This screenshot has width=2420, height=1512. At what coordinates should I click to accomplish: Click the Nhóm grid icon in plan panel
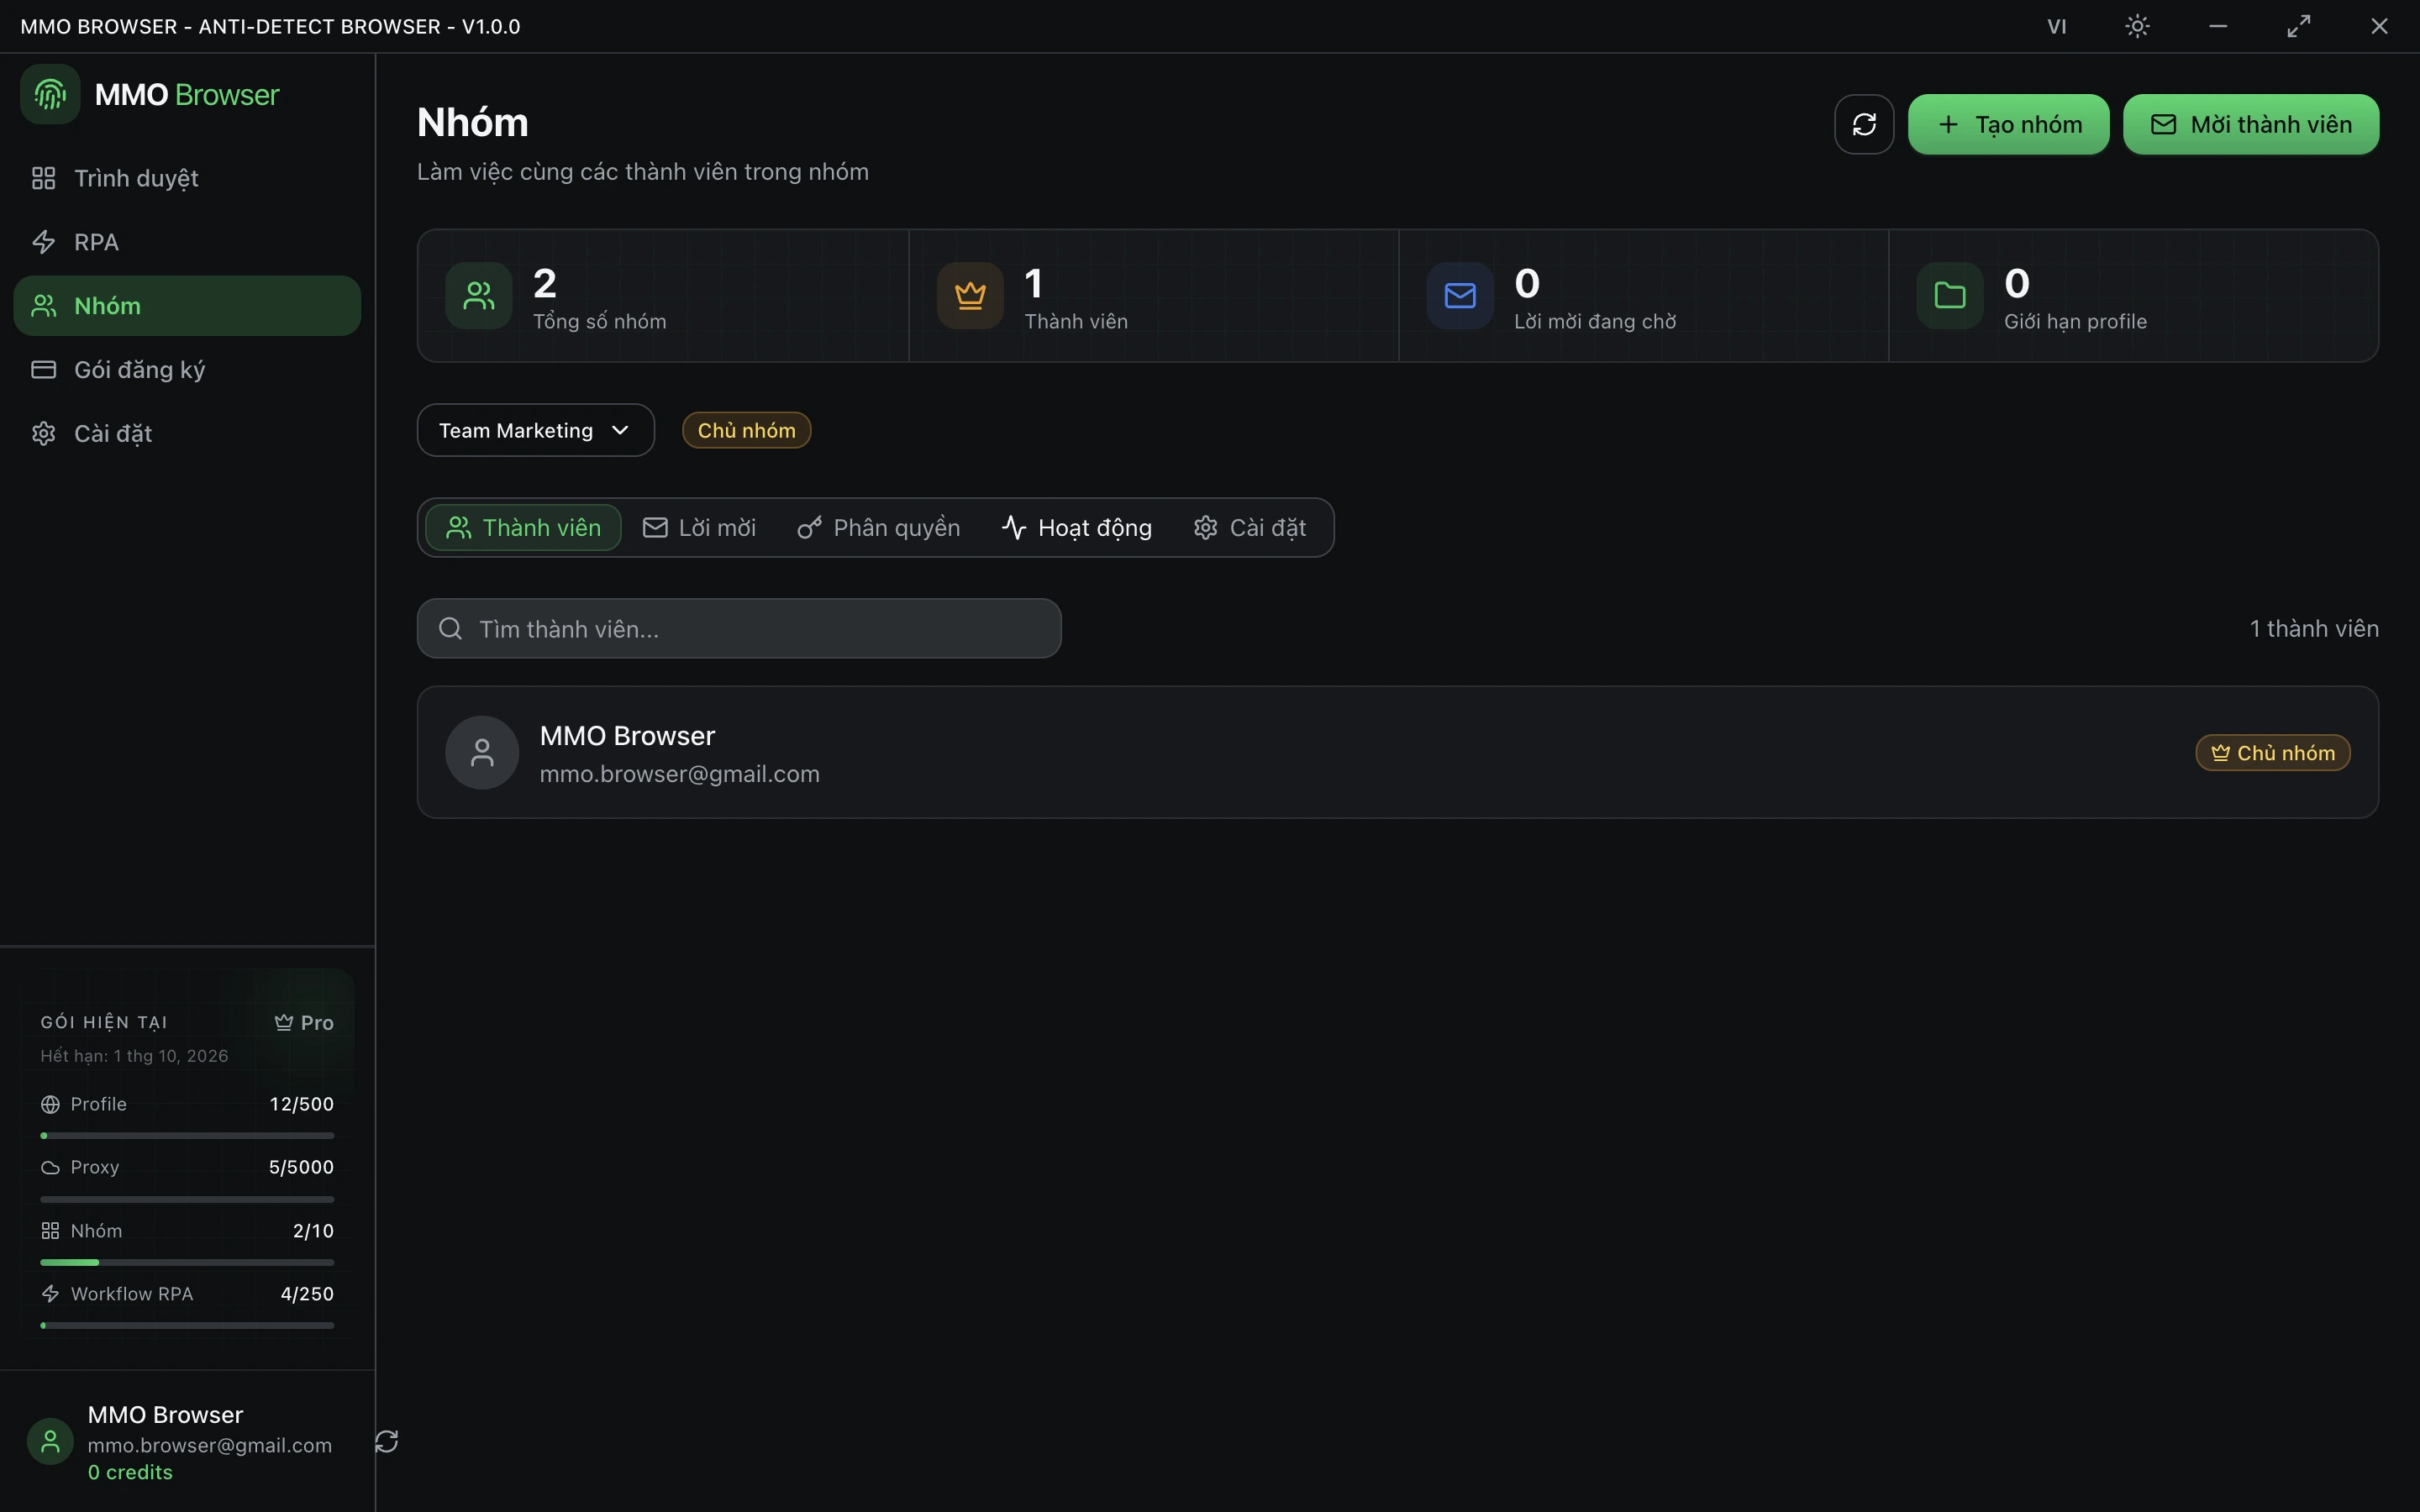[50, 1230]
